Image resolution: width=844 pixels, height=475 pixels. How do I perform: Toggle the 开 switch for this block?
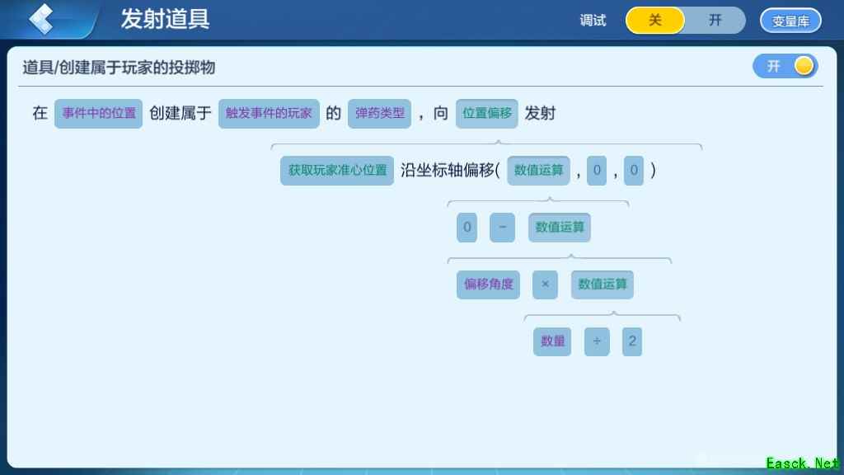[x=785, y=66]
